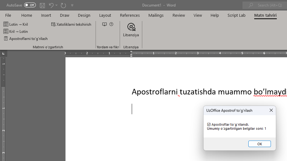Click the ruler tab selector at left corner
Image resolution: width=287 pixels, height=161 pixels.
click(x=3, y=53)
